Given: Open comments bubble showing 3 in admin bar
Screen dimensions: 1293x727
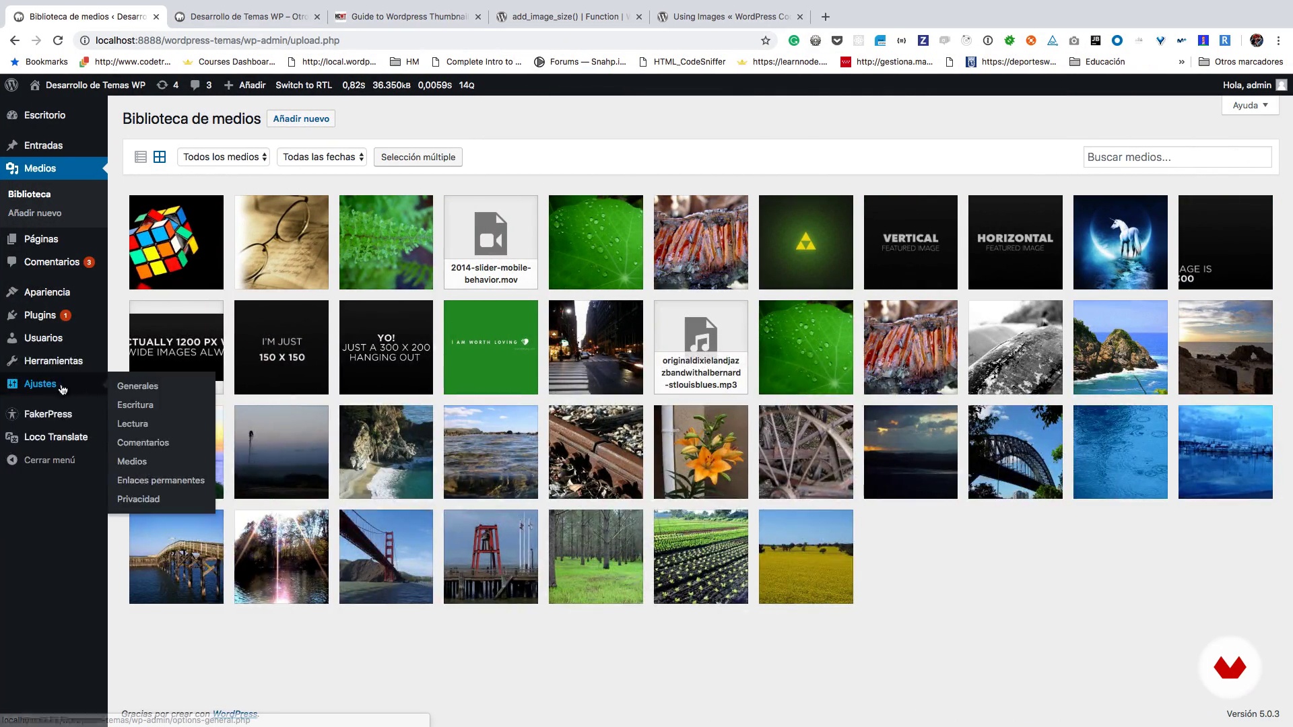Looking at the screenshot, I should [201, 85].
